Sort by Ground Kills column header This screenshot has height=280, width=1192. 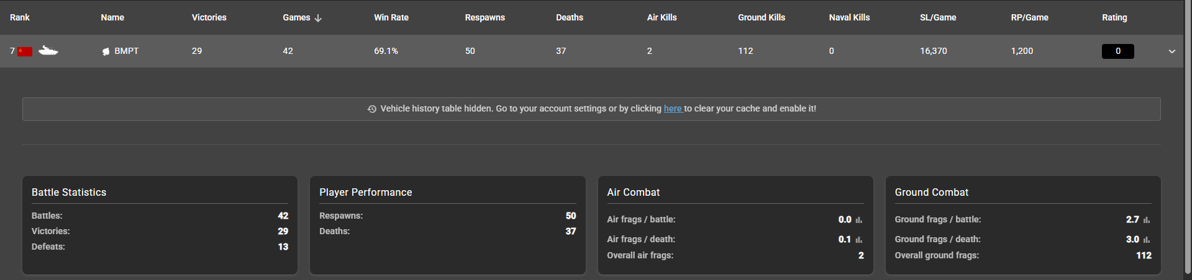(761, 17)
